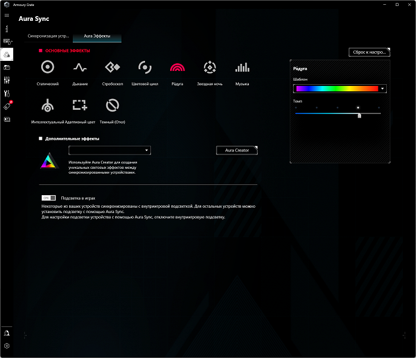
Task: Expand the additional effects dropdown list
Action: 110,150
